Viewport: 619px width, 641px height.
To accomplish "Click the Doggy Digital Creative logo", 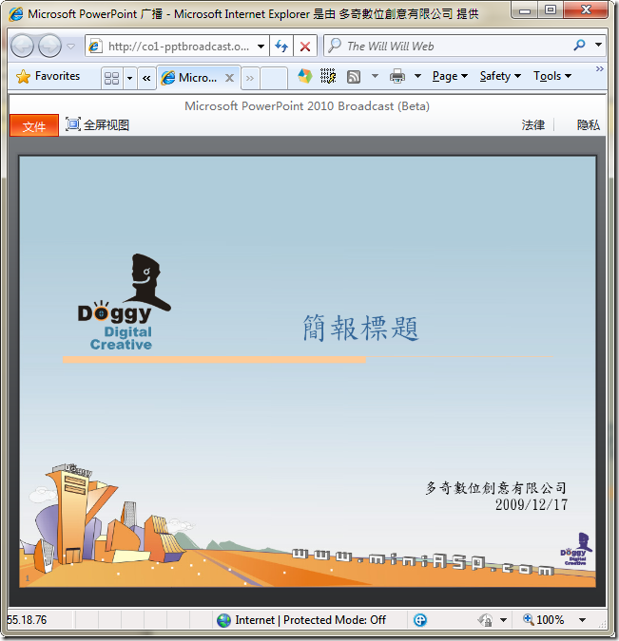I will click(x=125, y=302).
